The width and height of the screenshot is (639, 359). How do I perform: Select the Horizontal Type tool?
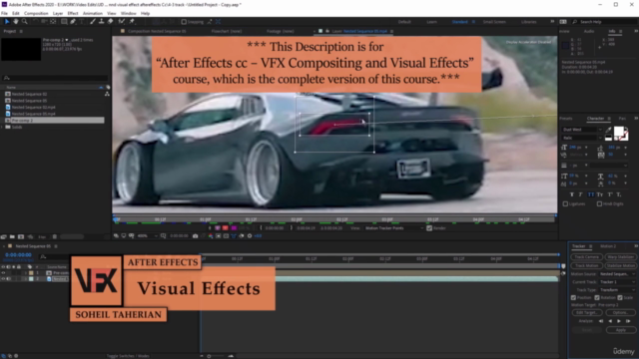(x=82, y=22)
